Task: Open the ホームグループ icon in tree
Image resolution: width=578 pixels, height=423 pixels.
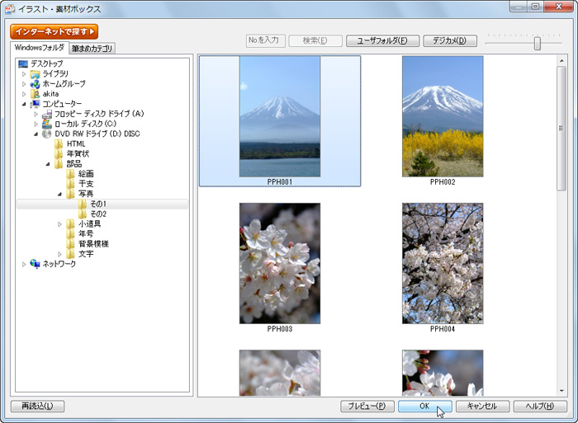Action: pos(35,84)
